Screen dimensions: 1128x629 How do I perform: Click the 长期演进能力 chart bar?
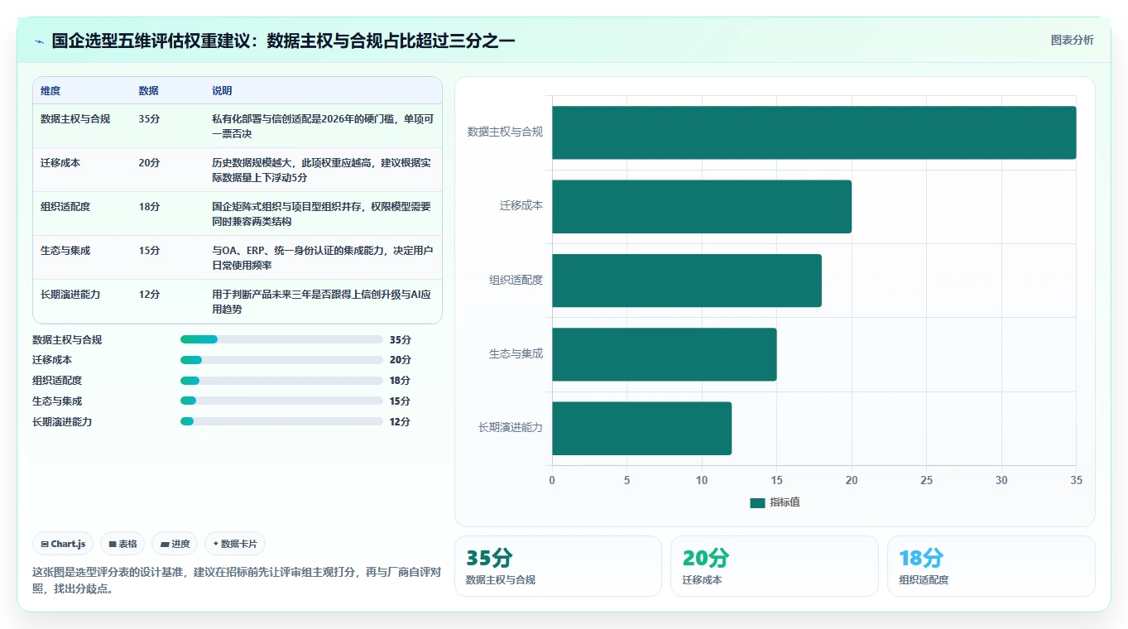(x=642, y=428)
